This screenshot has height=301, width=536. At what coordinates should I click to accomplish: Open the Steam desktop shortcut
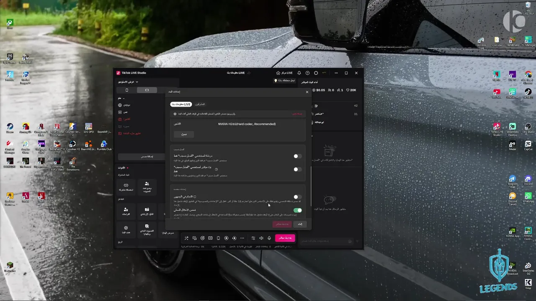coord(10,128)
